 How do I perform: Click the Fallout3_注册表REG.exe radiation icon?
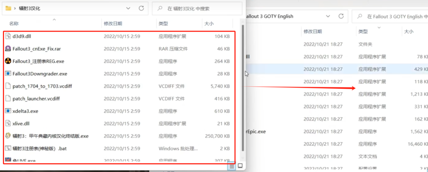pyautogui.click(x=8, y=61)
